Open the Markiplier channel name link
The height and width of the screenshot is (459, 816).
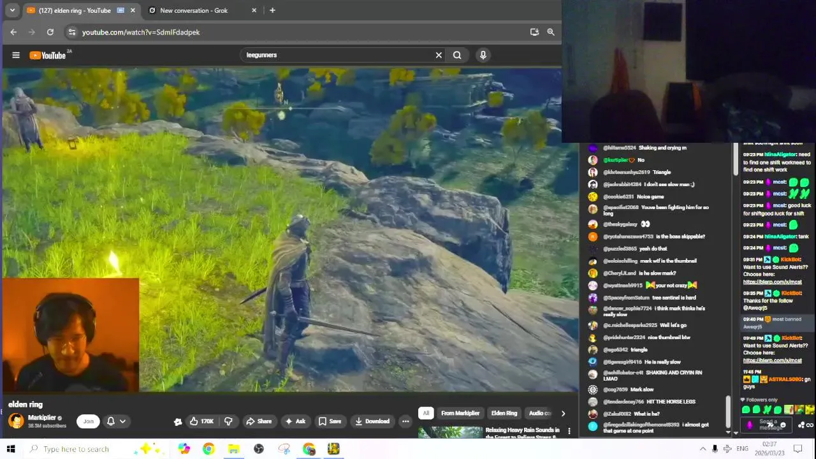[42, 418]
